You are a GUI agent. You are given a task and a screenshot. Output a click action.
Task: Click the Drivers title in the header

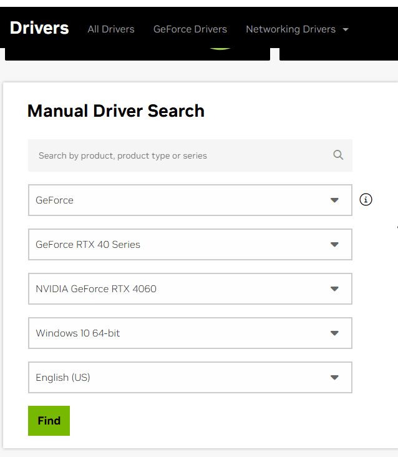[x=39, y=28]
